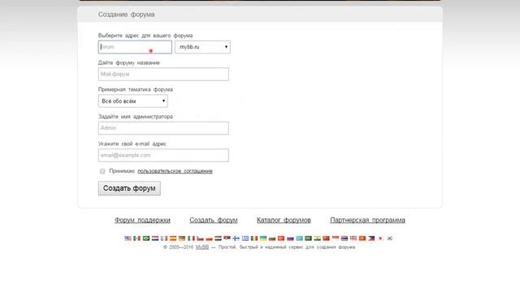
Task: Select the Netherlands flag language
Action: click(155, 238)
